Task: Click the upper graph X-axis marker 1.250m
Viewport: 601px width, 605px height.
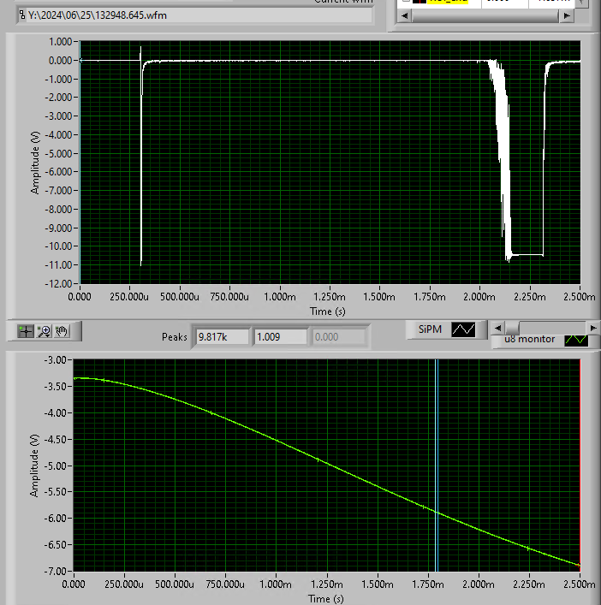Action: 330,297
